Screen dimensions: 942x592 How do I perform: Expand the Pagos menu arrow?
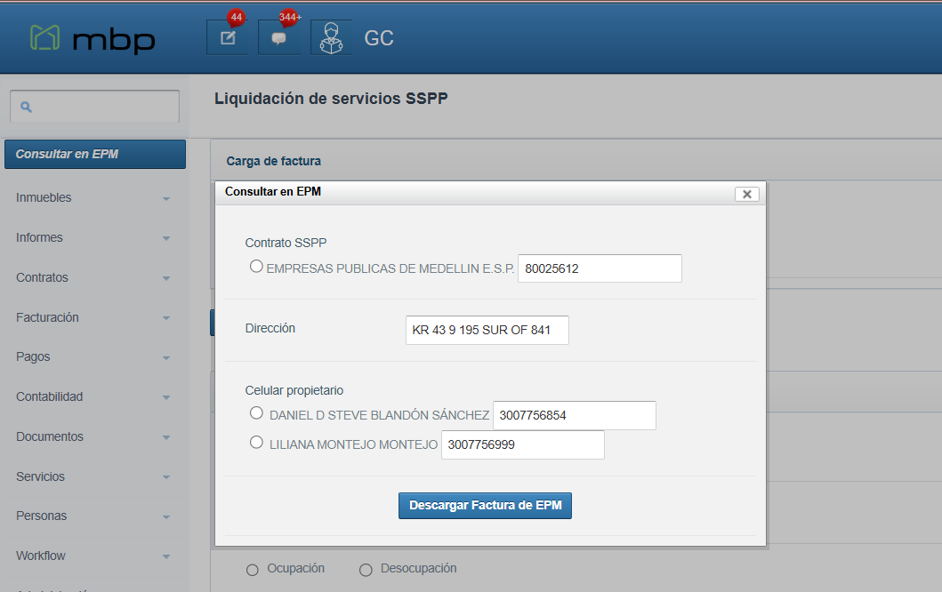[x=166, y=358]
